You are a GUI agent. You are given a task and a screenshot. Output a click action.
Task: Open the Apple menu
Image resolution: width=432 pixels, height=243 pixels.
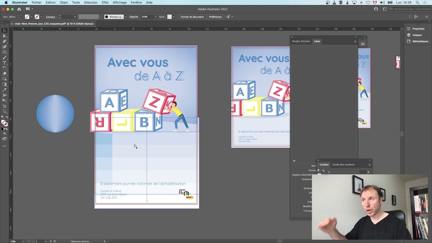(x=6, y=2)
